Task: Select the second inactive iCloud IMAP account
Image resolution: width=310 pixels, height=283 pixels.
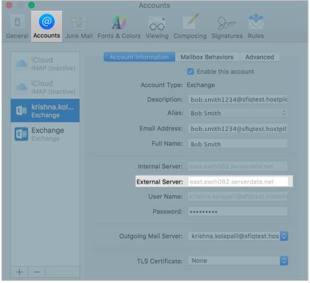Action: [x=45, y=87]
